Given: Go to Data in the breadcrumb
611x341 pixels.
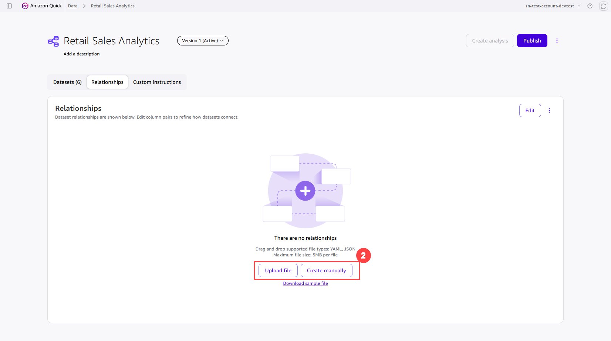Looking at the screenshot, I should coord(73,6).
